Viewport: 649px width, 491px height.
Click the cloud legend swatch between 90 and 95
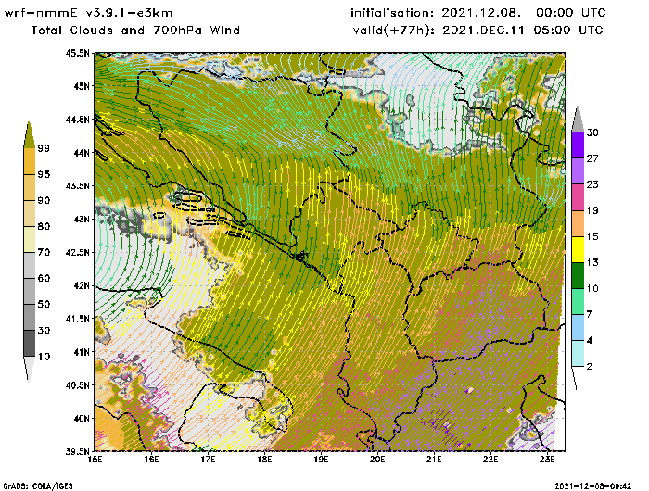pos(30,187)
